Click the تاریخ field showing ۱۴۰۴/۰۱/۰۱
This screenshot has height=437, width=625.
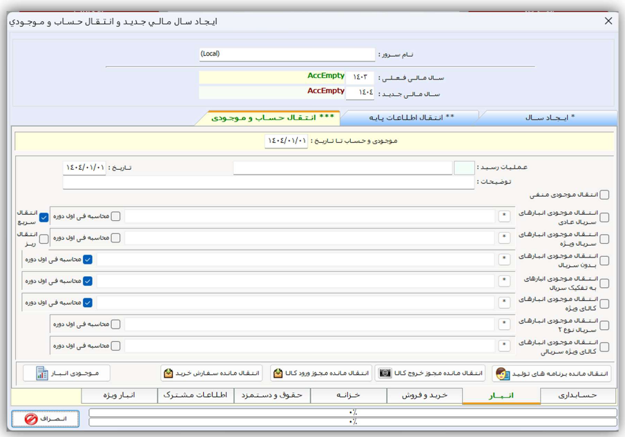tap(84, 168)
